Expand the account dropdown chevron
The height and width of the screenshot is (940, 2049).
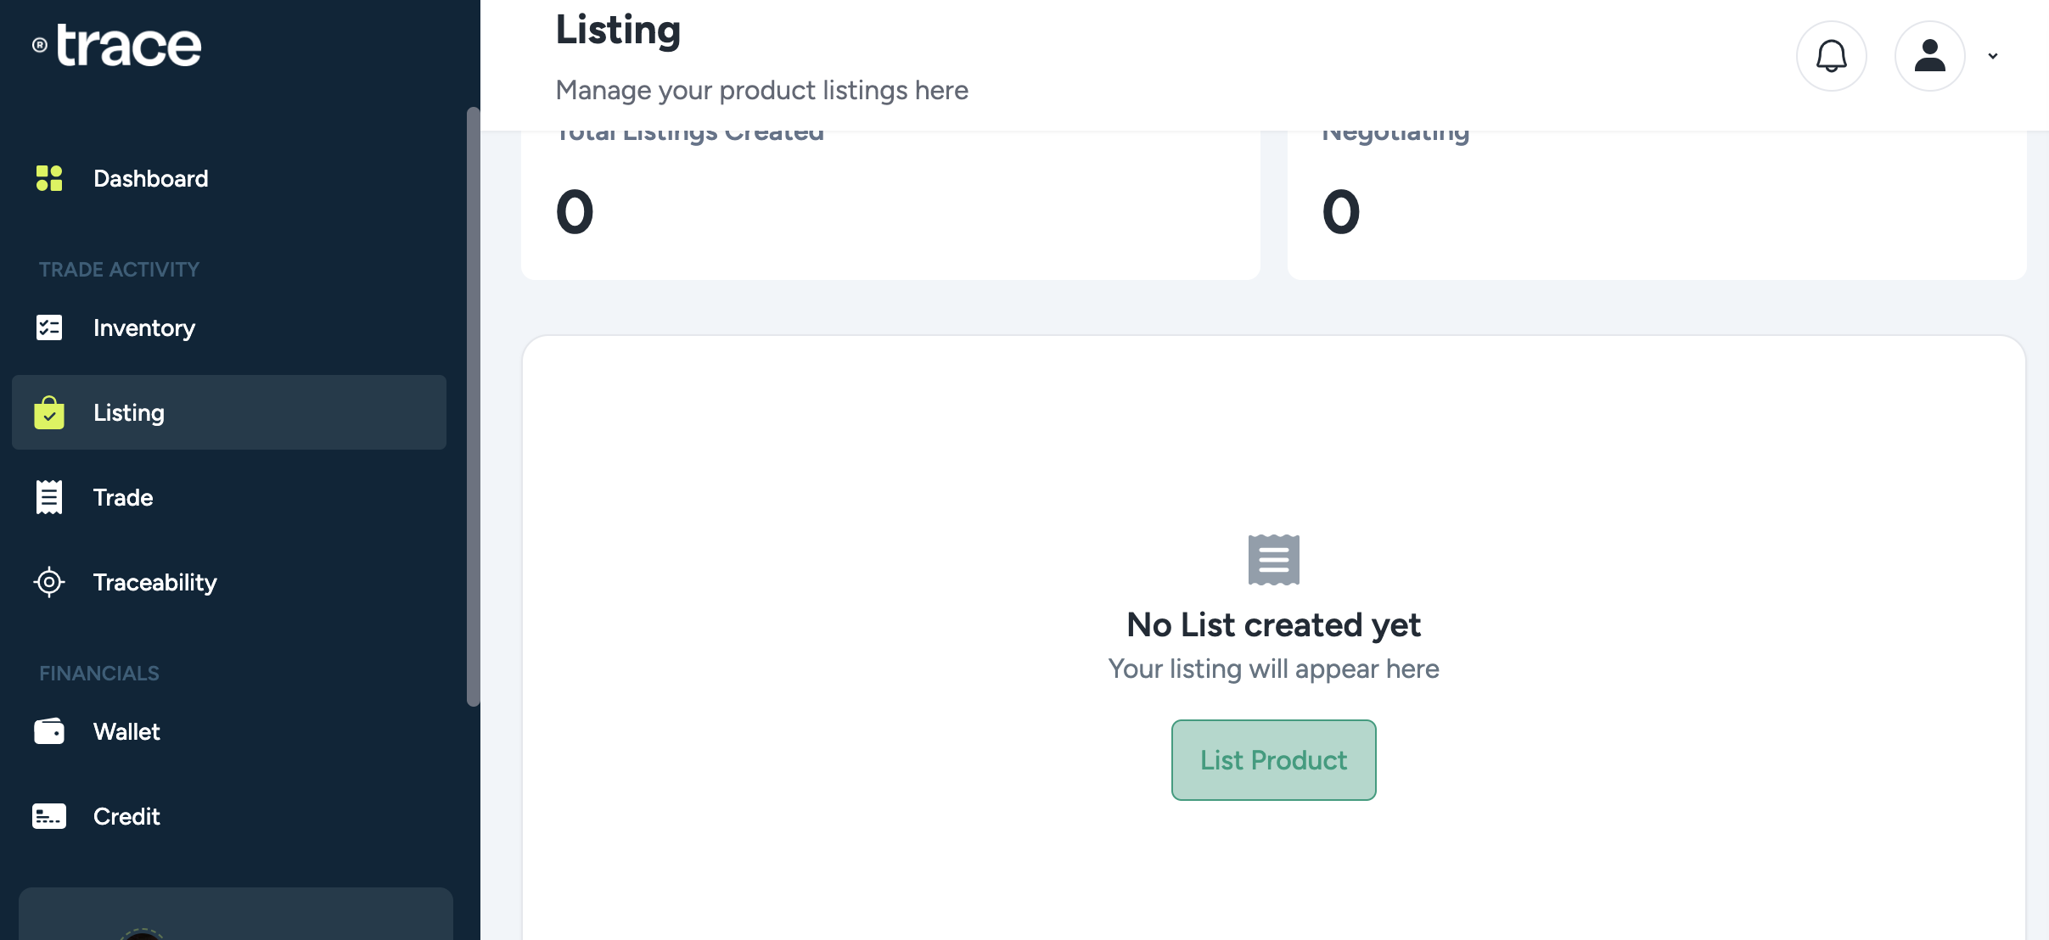point(1992,56)
